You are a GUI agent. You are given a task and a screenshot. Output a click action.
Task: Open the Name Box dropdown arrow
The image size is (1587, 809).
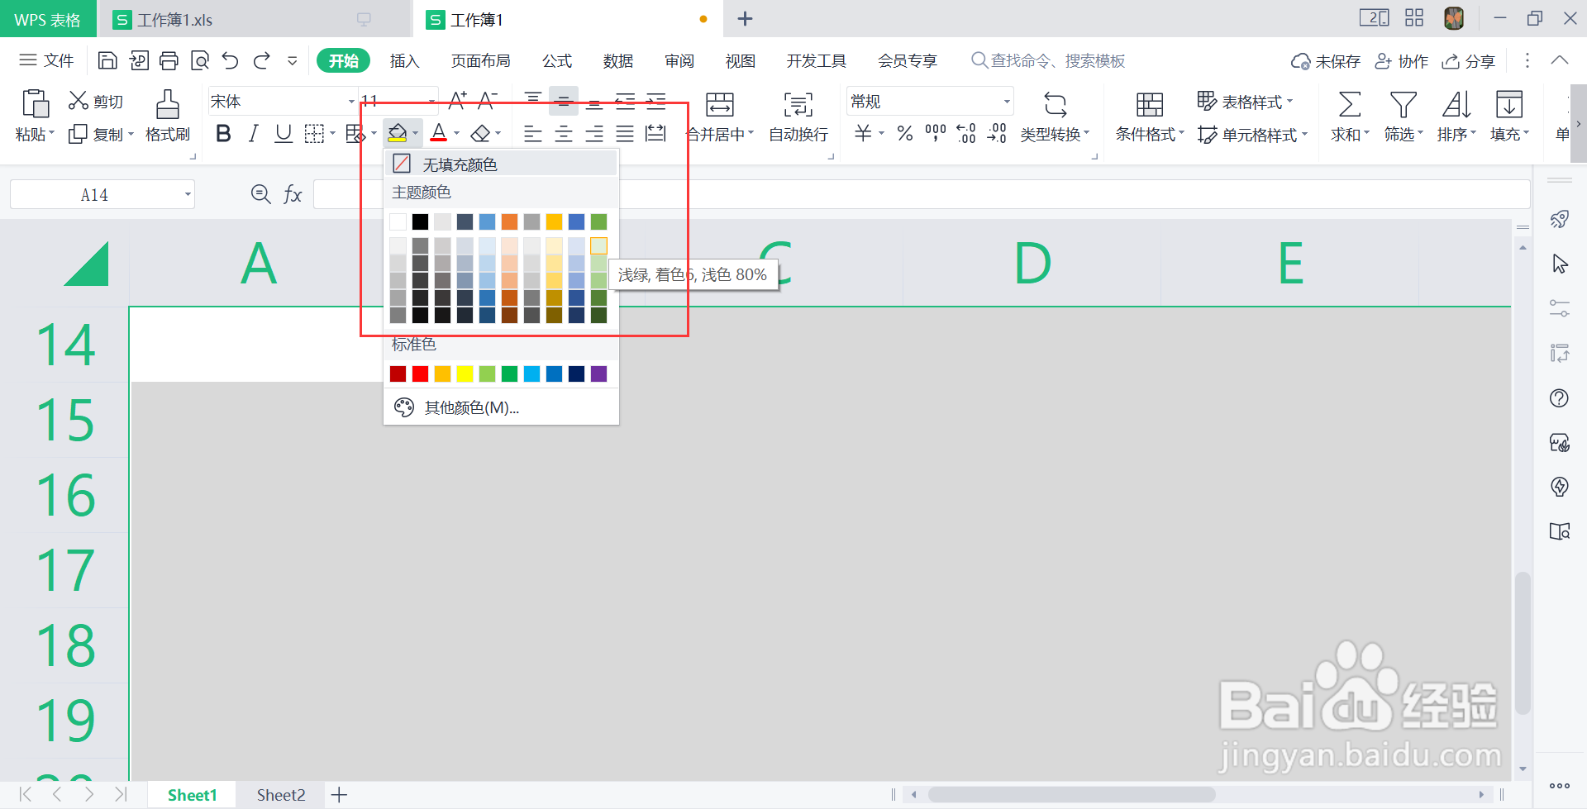(x=188, y=195)
